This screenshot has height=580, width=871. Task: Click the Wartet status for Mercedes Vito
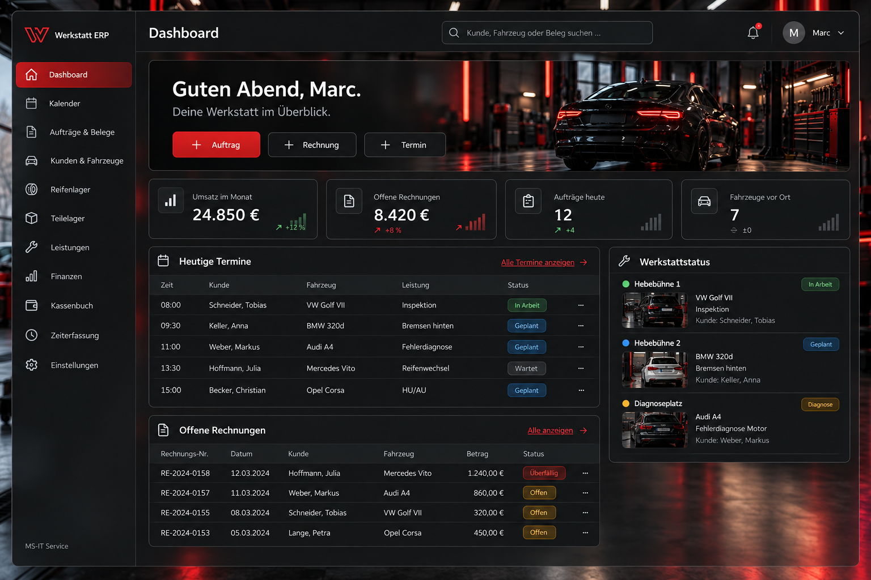[x=526, y=368]
